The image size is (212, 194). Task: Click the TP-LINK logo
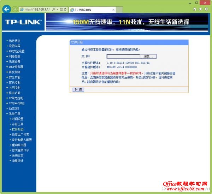click(x=23, y=22)
